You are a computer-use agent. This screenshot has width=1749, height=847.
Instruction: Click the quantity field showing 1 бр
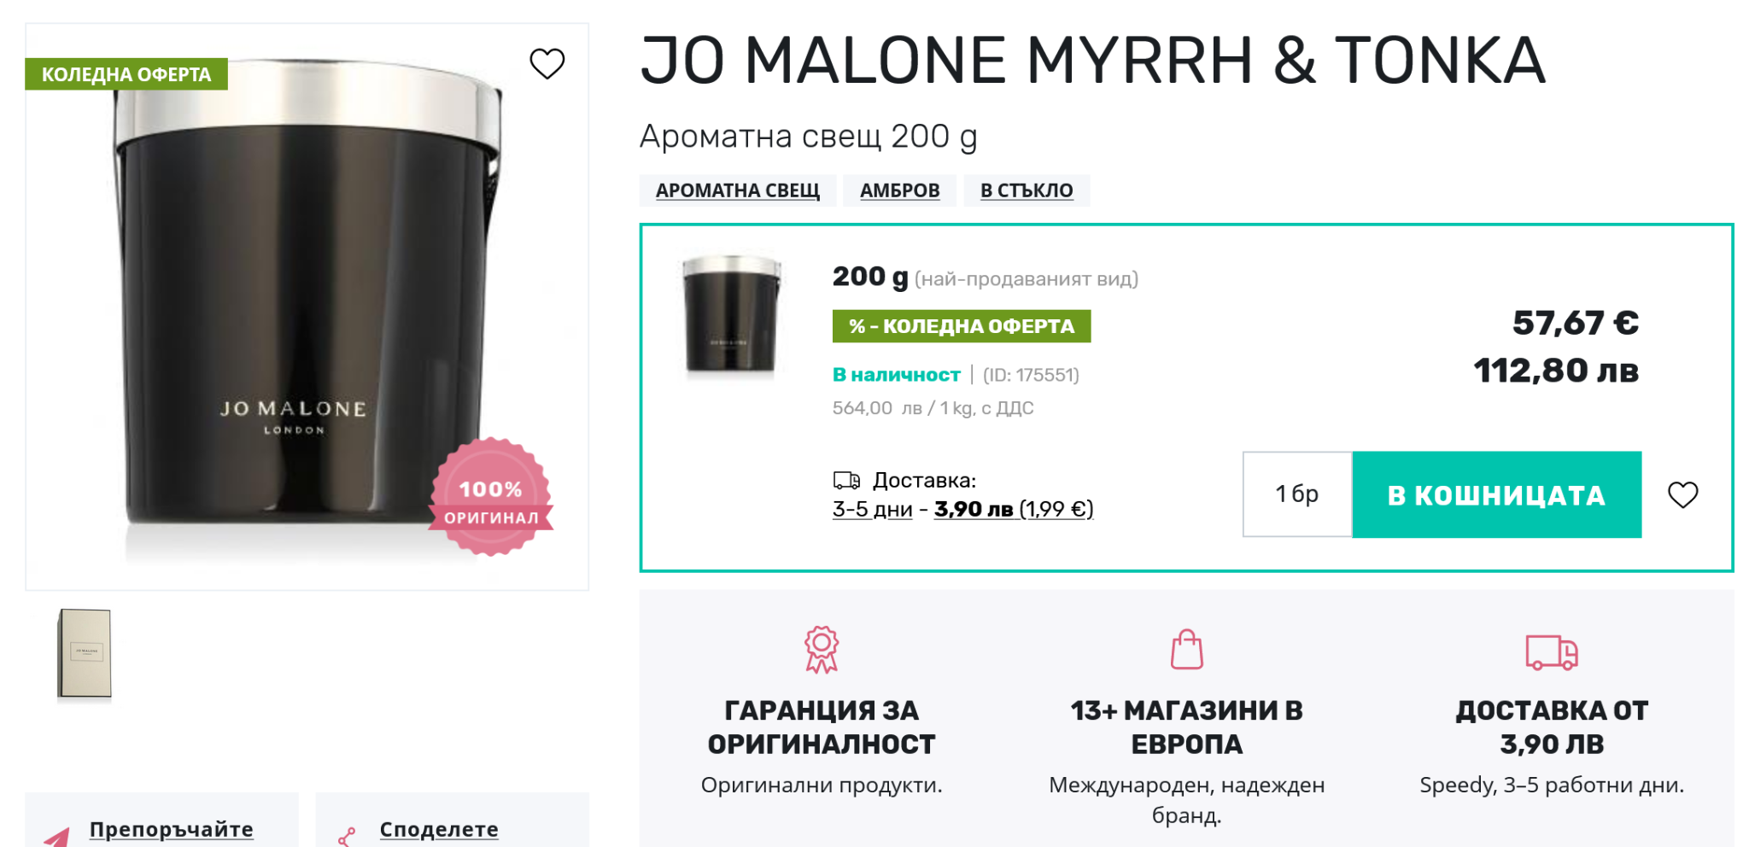1296,494
